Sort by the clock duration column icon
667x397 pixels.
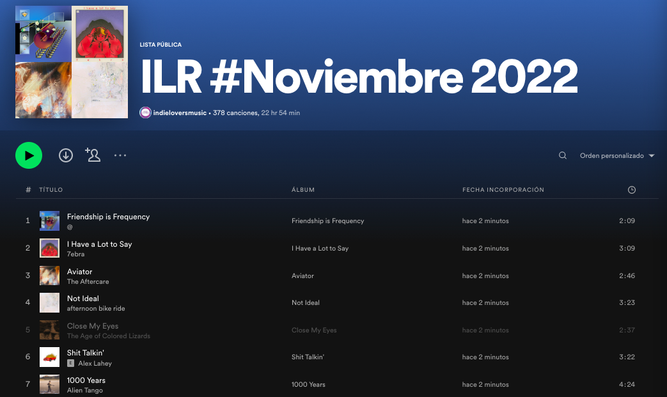[x=632, y=190]
